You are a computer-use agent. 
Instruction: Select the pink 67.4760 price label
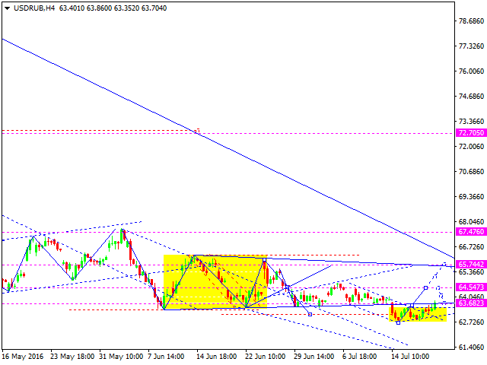tap(471, 231)
